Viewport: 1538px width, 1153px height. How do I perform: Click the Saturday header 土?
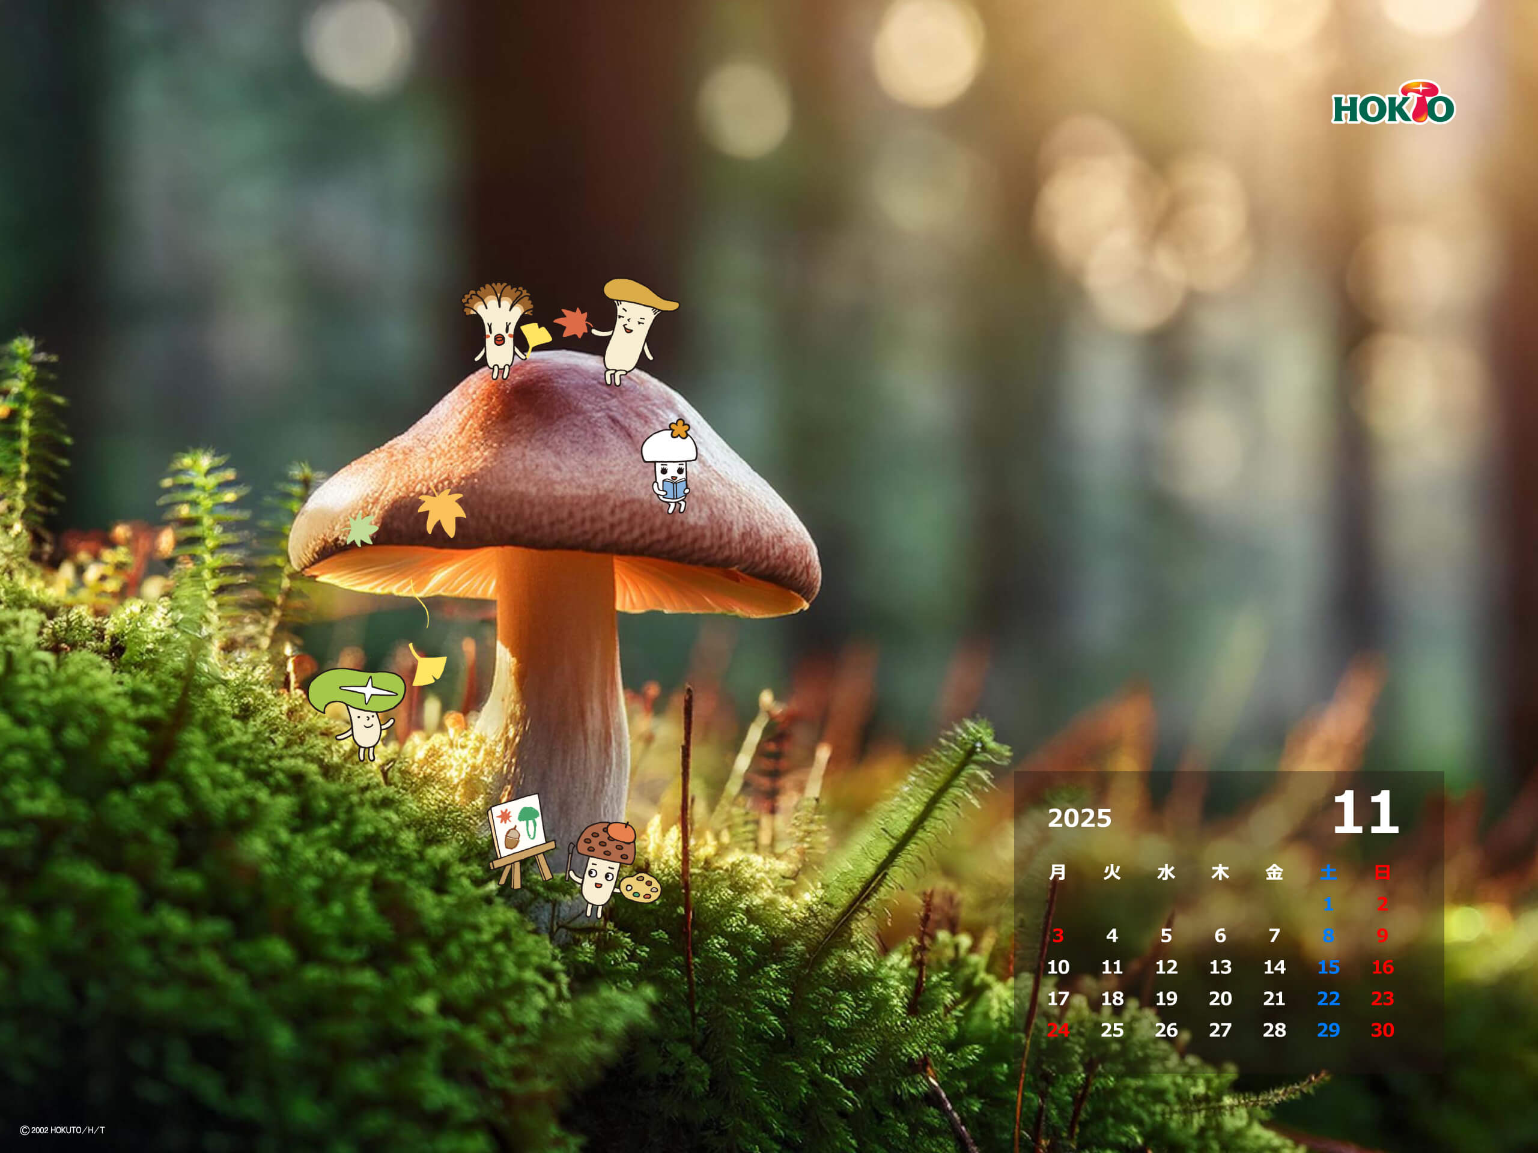click(1328, 872)
